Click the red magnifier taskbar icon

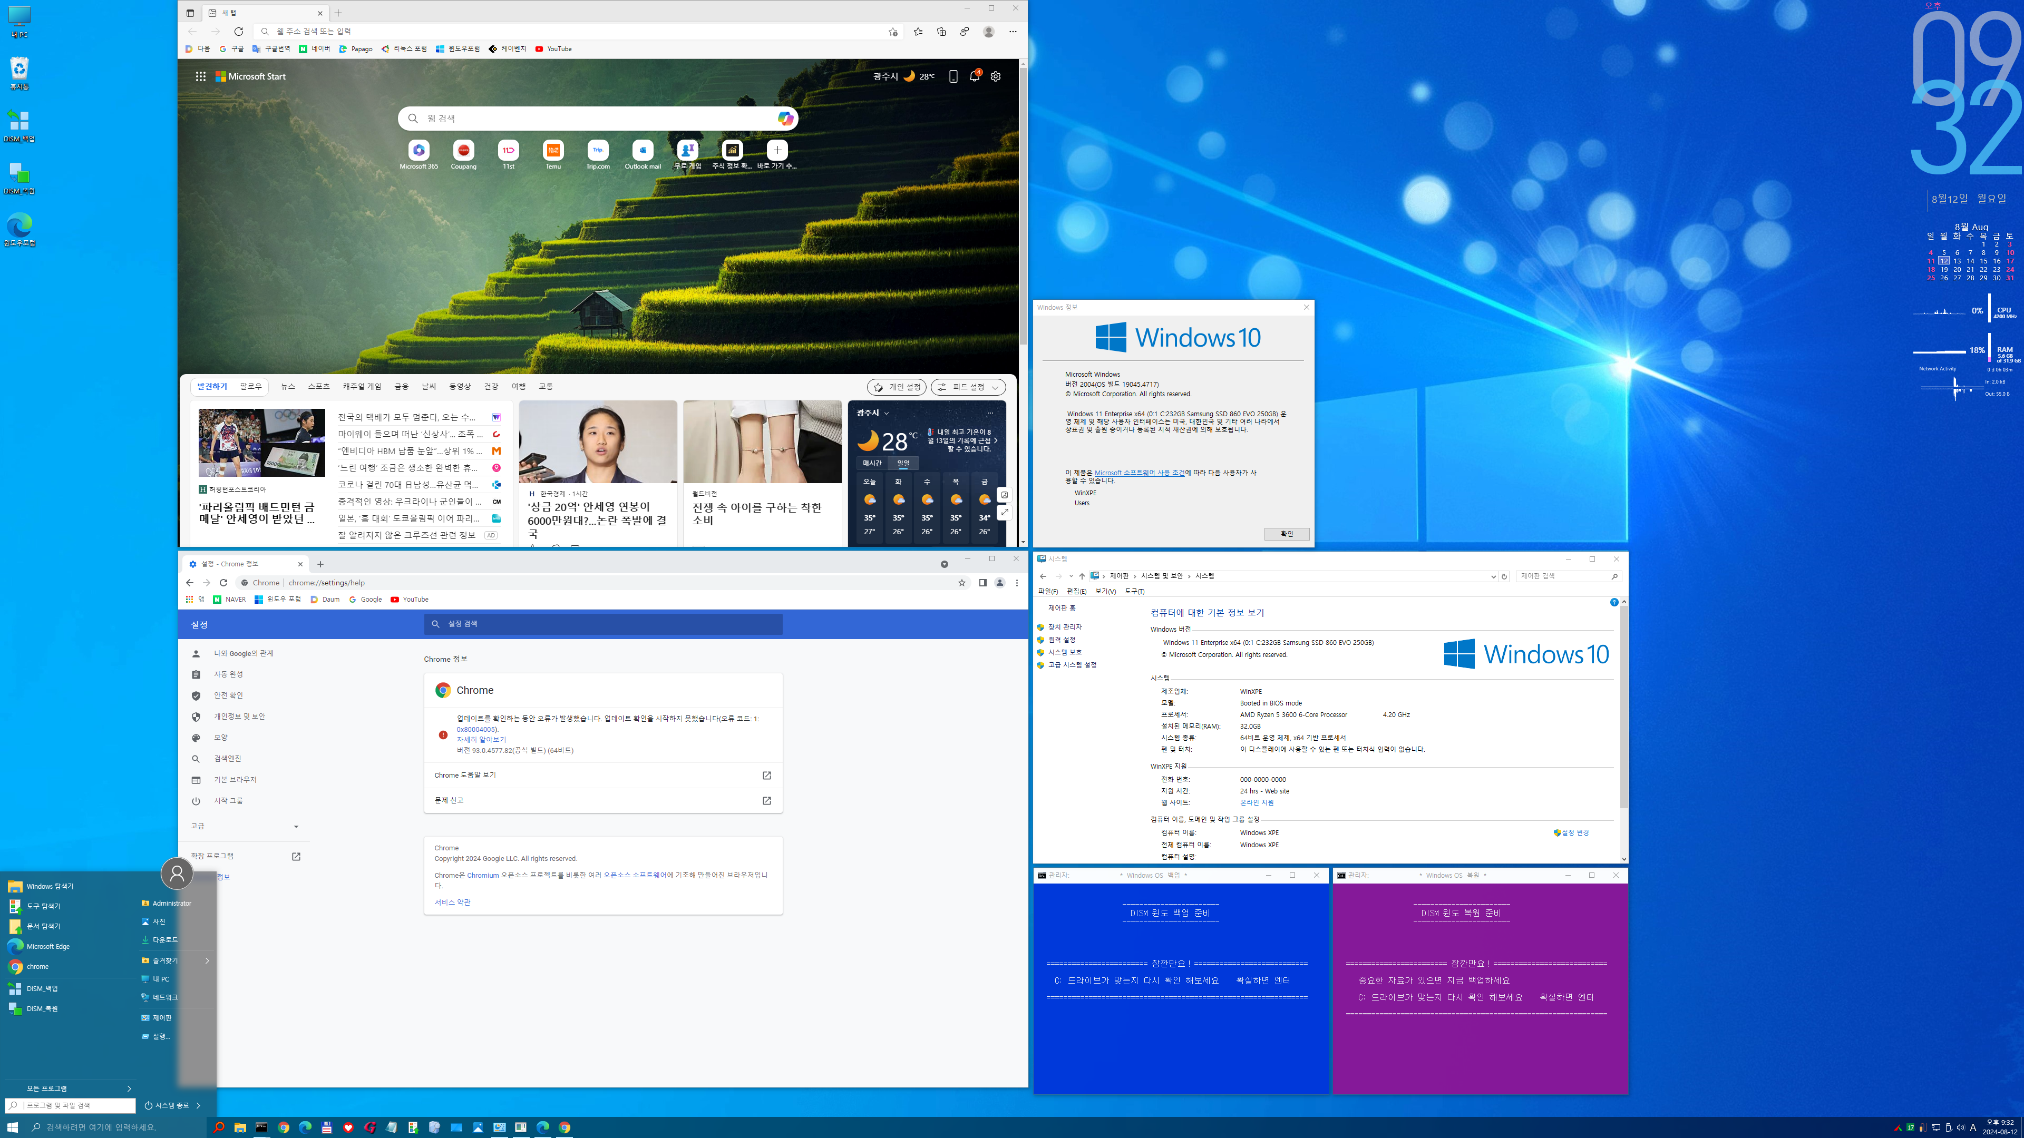[x=219, y=1127]
